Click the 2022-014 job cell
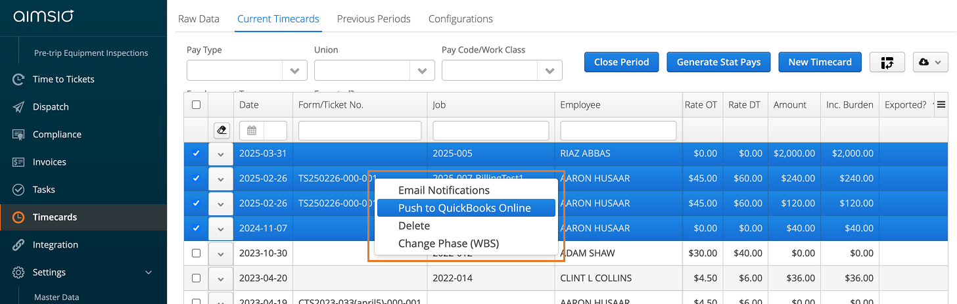 point(491,278)
